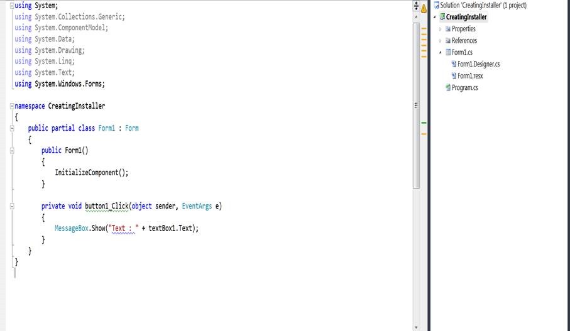Viewport: 570px width, 331px height.
Task: Select Form1.Designer.cs in Solution Explorer
Action: (x=478, y=64)
